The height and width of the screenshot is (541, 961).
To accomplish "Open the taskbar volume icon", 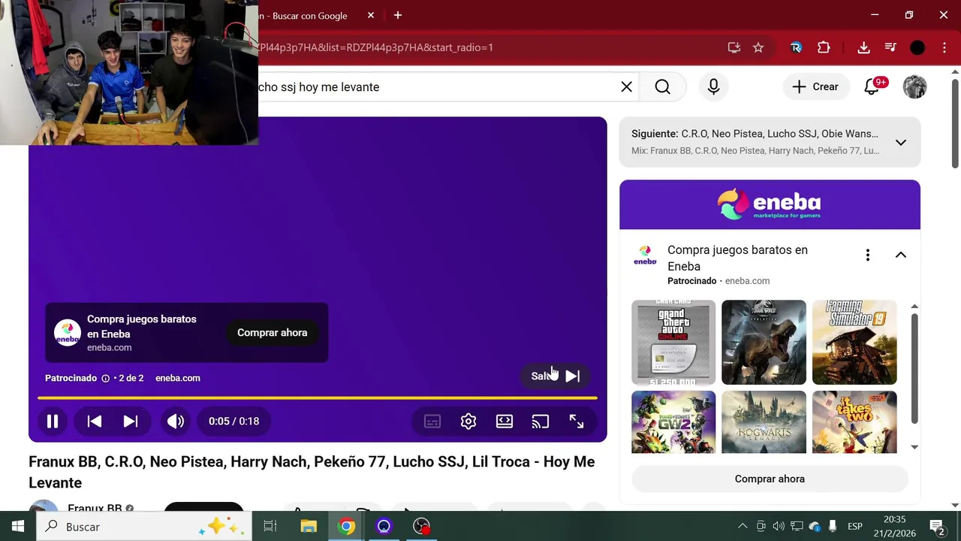I will tap(779, 526).
